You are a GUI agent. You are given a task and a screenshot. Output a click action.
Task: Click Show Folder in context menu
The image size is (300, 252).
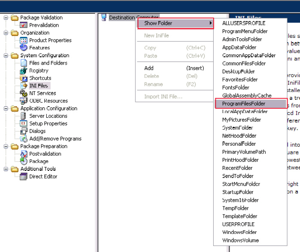(175, 23)
